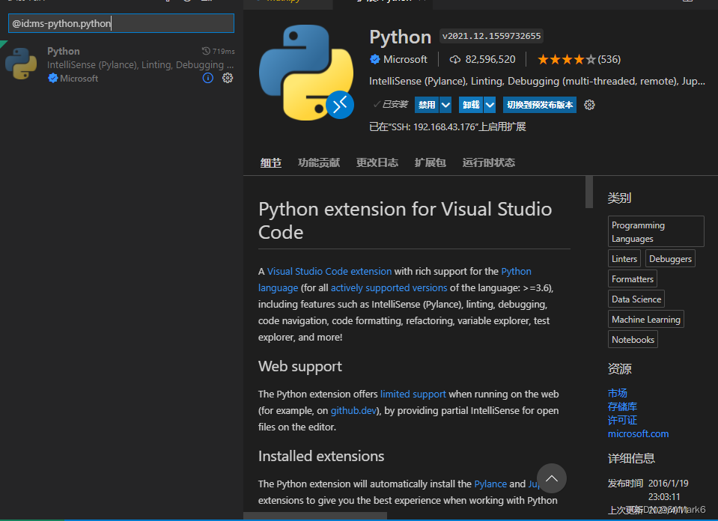
Task: Click the Python logo on the sidebar extension entry
Action: 20,64
